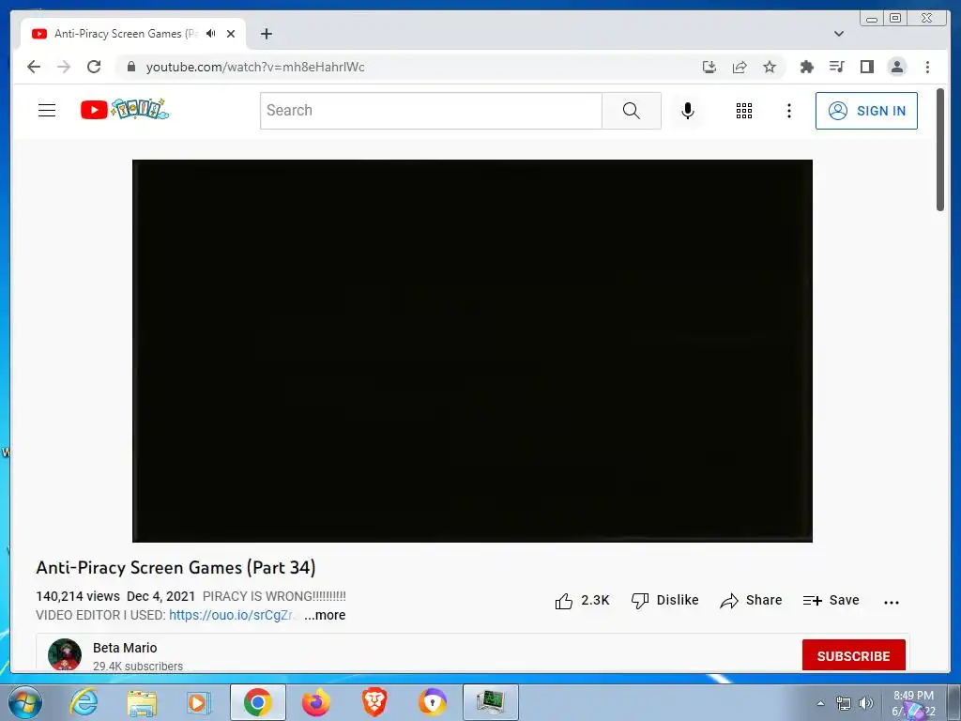This screenshot has width=961, height=721.
Task: Open the media controls icon in Chrome toolbar
Action: click(x=836, y=67)
